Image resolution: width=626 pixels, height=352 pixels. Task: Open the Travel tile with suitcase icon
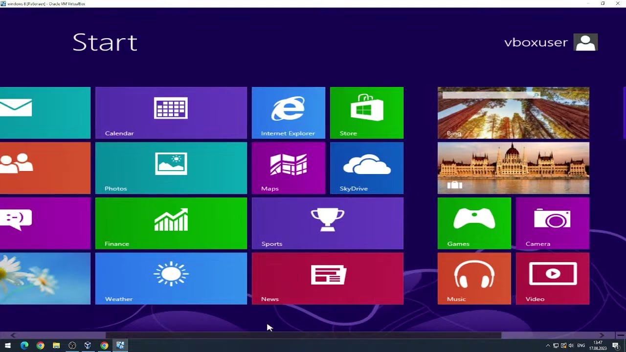(514, 168)
